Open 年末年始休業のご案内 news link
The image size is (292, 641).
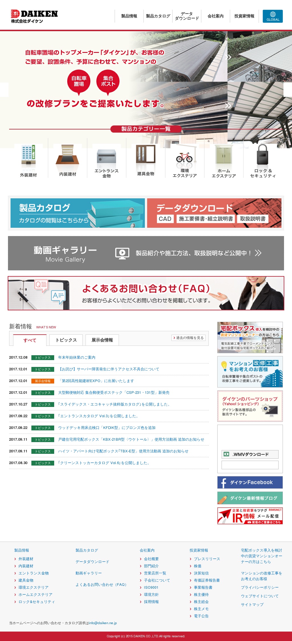77,358
